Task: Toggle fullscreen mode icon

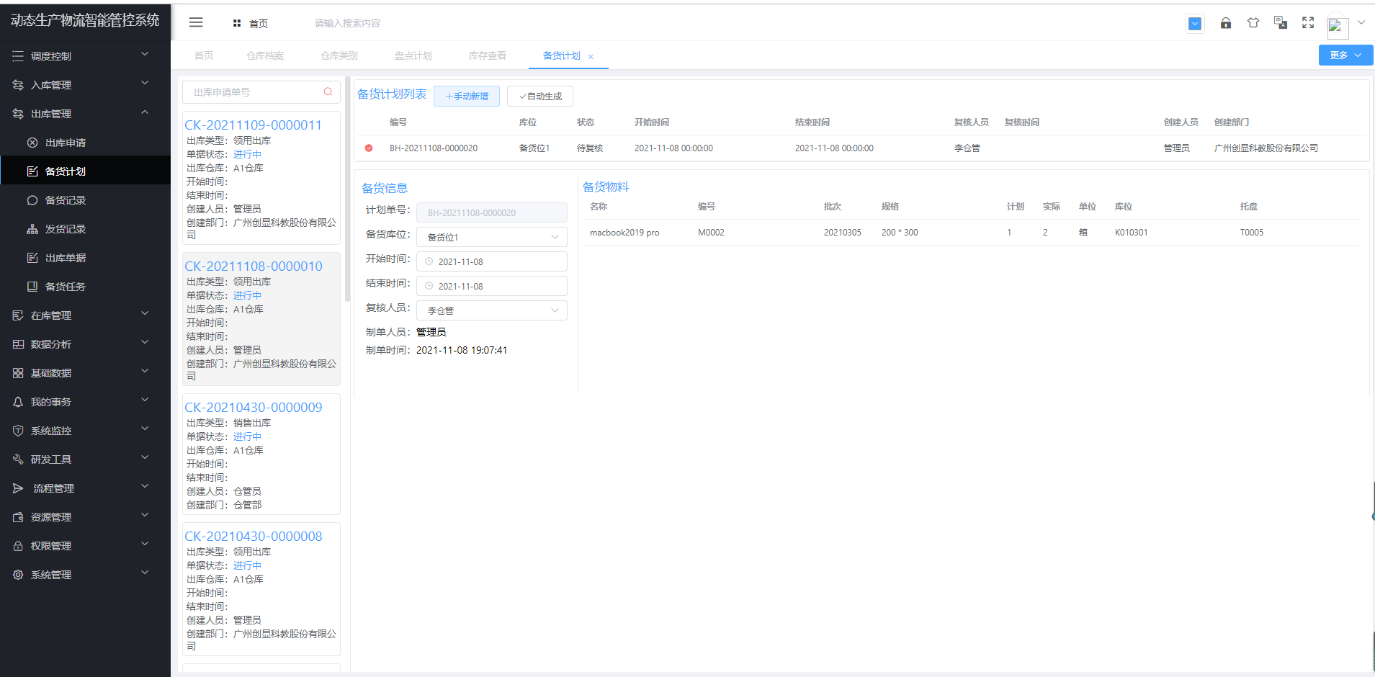Action: (x=1308, y=23)
